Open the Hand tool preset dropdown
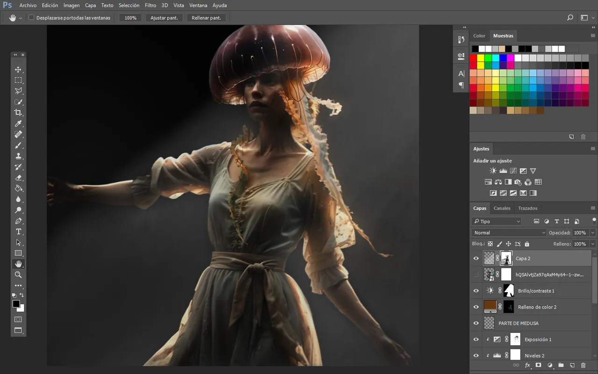Screen dimensions: 598x374 click(x=21, y=18)
